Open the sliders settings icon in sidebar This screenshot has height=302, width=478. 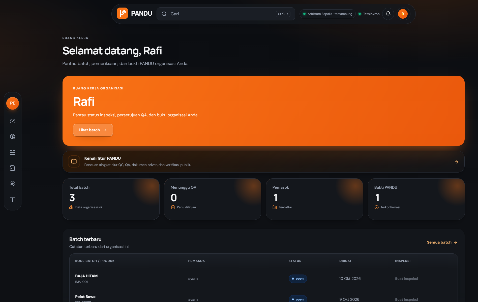click(x=13, y=152)
